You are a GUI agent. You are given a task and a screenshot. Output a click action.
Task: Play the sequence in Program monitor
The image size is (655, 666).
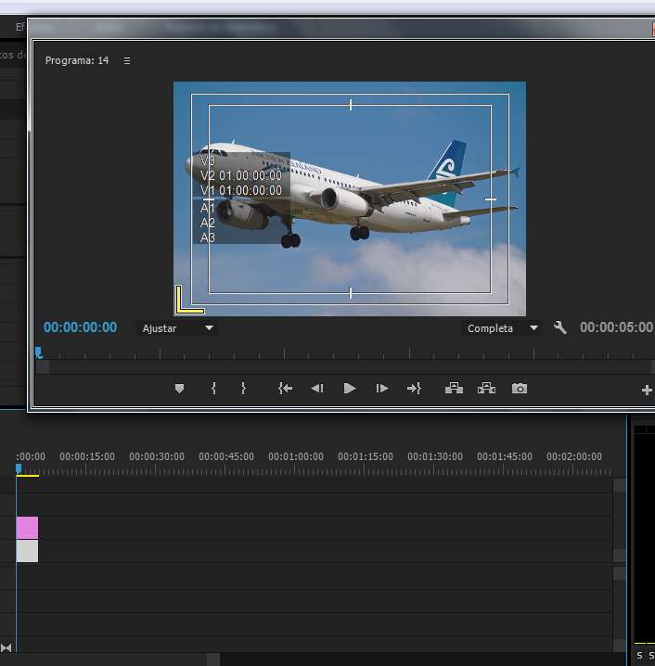pos(349,389)
